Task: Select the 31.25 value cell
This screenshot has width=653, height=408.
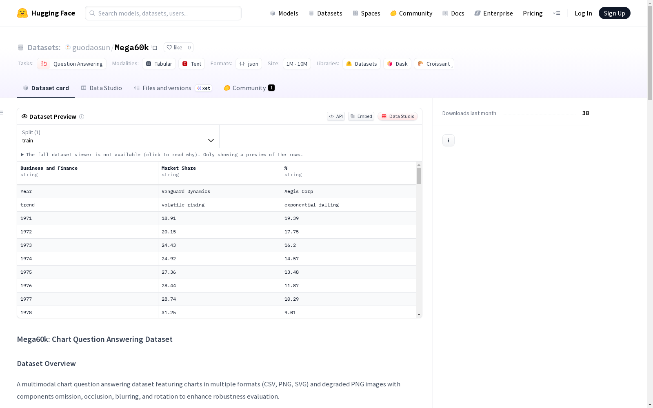Action: [220, 312]
